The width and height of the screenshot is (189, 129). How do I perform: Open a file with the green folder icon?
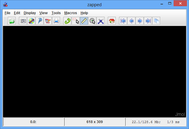click(x=12, y=21)
